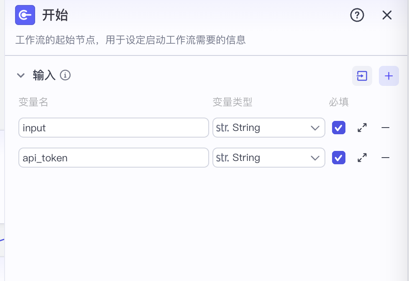Open the String type dropdown for input
Screen dimensions: 409x281
(269, 128)
